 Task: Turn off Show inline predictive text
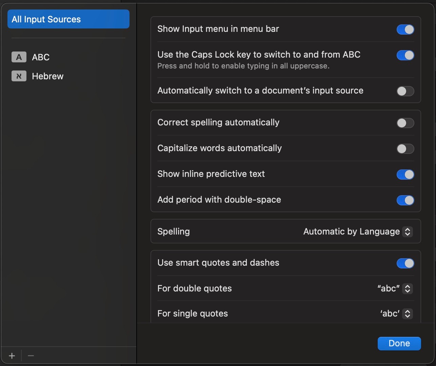(405, 175)
